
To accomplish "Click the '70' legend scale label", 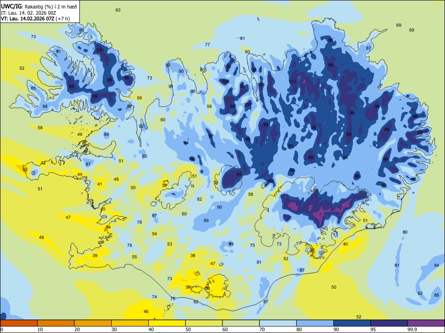I will coord(262,329).
